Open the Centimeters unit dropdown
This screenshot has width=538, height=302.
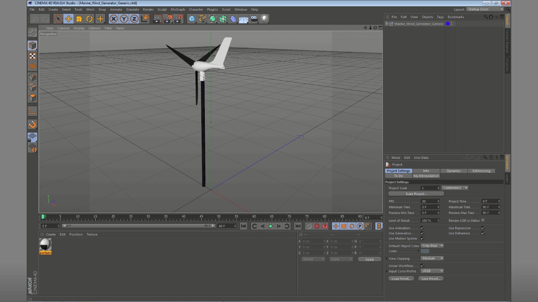pos(455,188)
